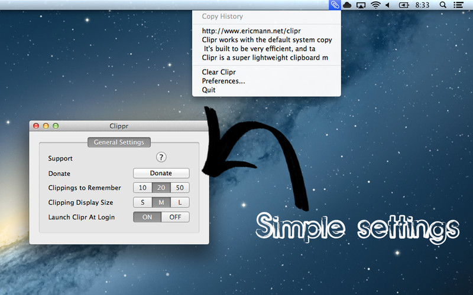
Task: Turn Launch Clipr At Login ON
Action: (147, 217)
